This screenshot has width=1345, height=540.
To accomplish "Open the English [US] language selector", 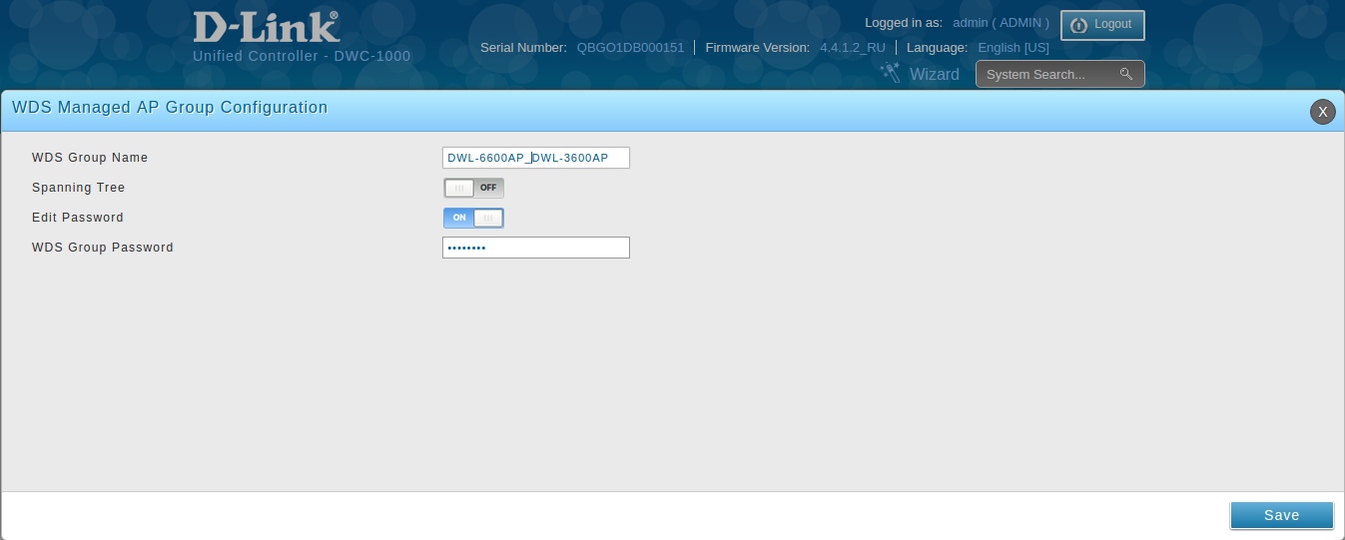I will pyautogui.click(x=1012, y=48).
